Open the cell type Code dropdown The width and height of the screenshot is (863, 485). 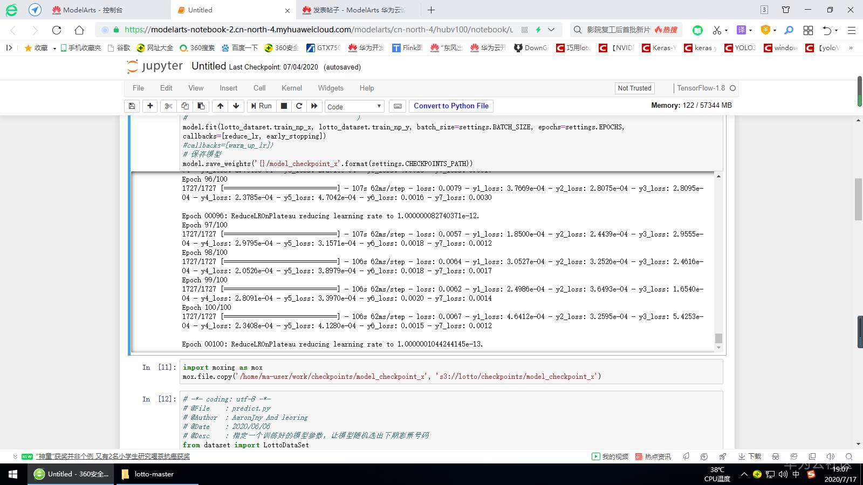click(x=354, y=107)
